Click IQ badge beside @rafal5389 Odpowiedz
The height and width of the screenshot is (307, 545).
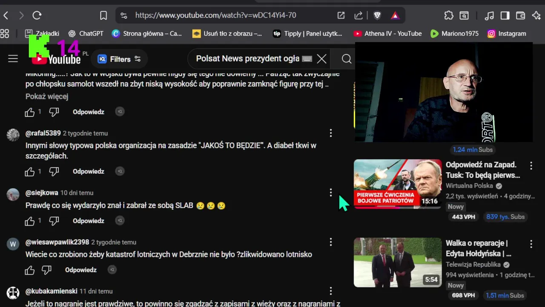(120, 171)
